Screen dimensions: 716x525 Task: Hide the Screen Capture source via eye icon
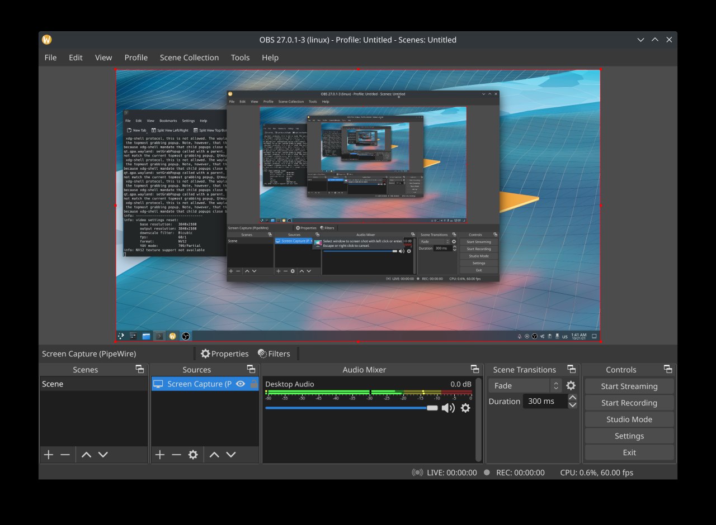(x=241, y=384)
